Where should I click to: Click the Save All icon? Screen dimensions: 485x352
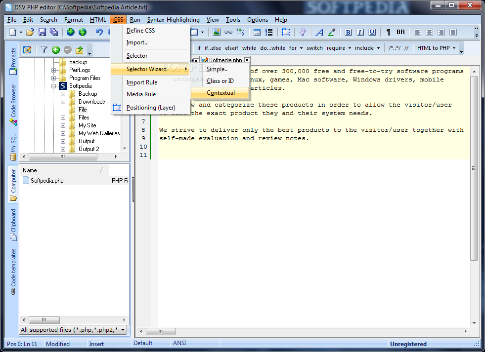click(54, 32)
